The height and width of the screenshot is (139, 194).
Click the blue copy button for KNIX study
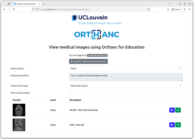(x=172, y=125)
